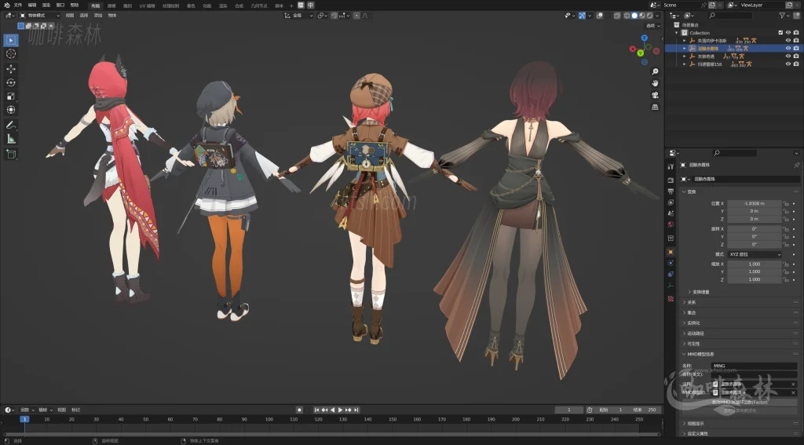
Task: Switch to the UV 编辑 workspace tab
Action: pos(147,5)
